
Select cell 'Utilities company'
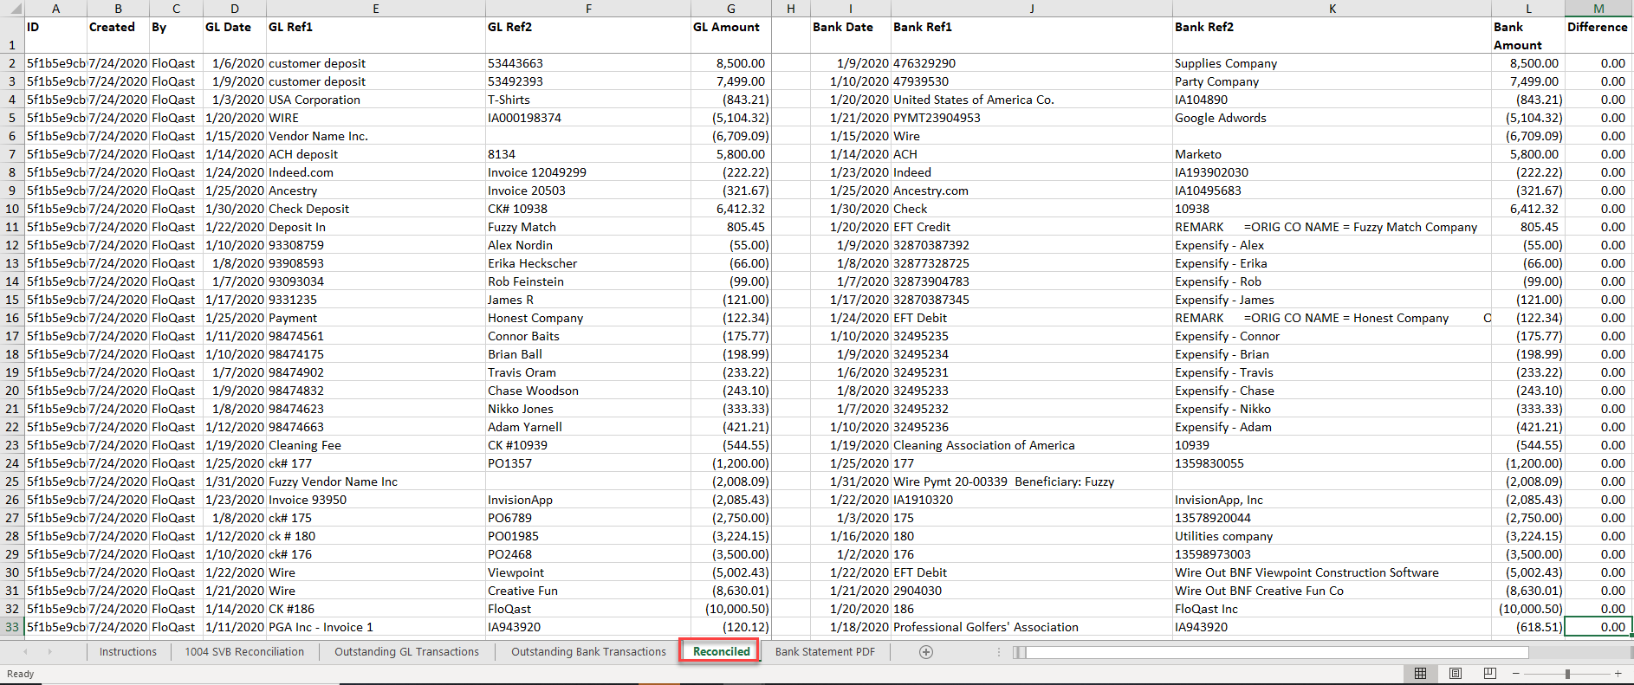(1332, 536)
